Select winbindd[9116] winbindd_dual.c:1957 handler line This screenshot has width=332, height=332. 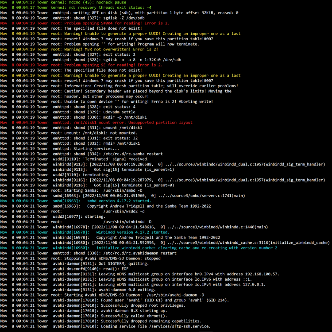162,180
